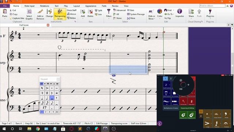Switch to the Review ribbon tab
The height and width of the screenshot is (132, 234).
115,6
